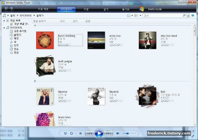Viewport: 198px width, 140px height.
Task: Click the Avril Lavigne artist name
Action: point(65,61)
